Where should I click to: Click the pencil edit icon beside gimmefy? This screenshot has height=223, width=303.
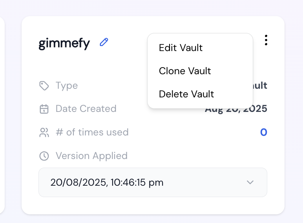[x=104, y=42]
